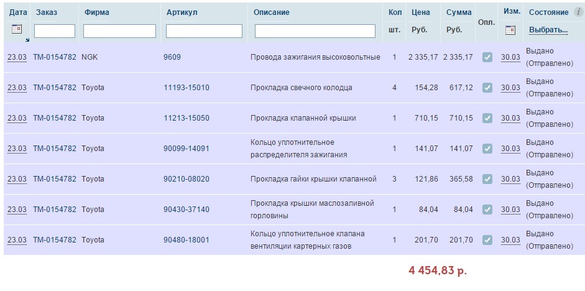Open article link 11213-15050
This screenshot has height=291, width=585.
click(x=187, y=118)
